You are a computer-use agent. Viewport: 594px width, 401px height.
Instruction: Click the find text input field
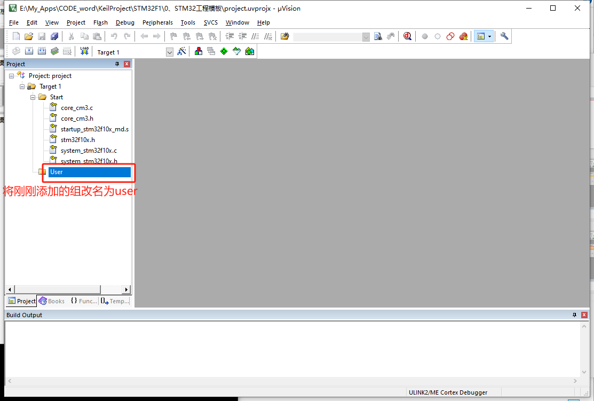[328, 37]
